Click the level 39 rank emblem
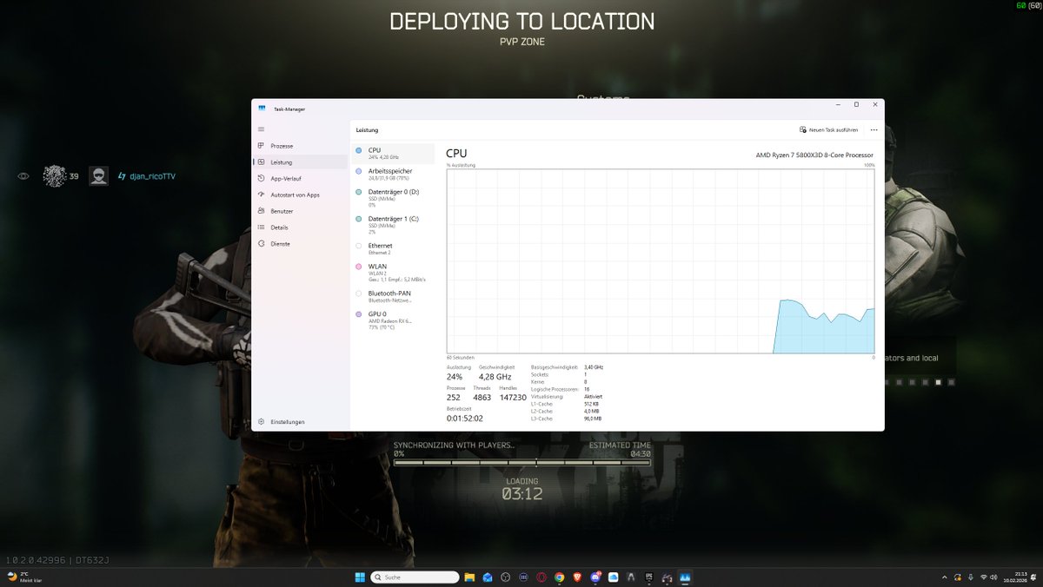 pos(55,176)
